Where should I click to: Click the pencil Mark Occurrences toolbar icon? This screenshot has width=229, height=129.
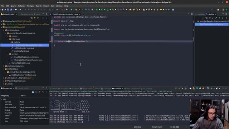(79, 10)
